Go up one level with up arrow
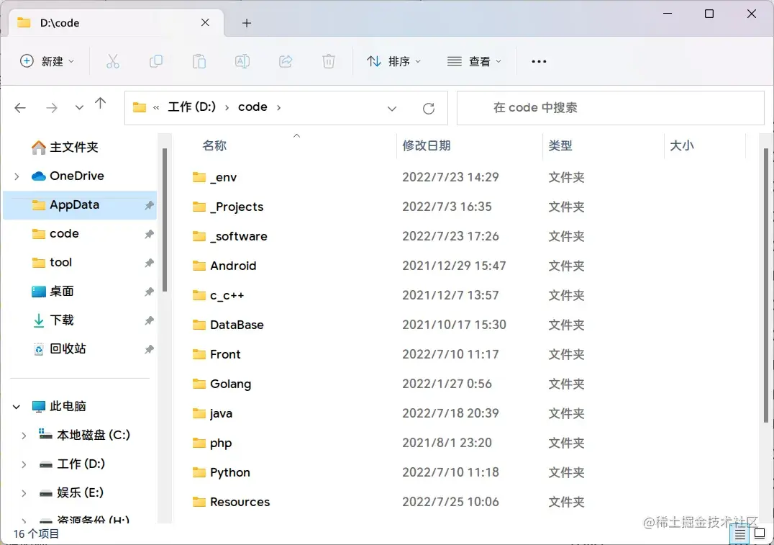This screenshot has height=545, width=774. 100,103
